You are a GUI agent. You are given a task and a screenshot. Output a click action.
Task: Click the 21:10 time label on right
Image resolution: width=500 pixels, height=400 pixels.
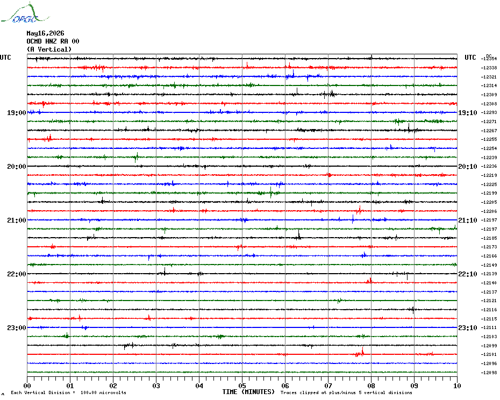click(x=468, y=220)
